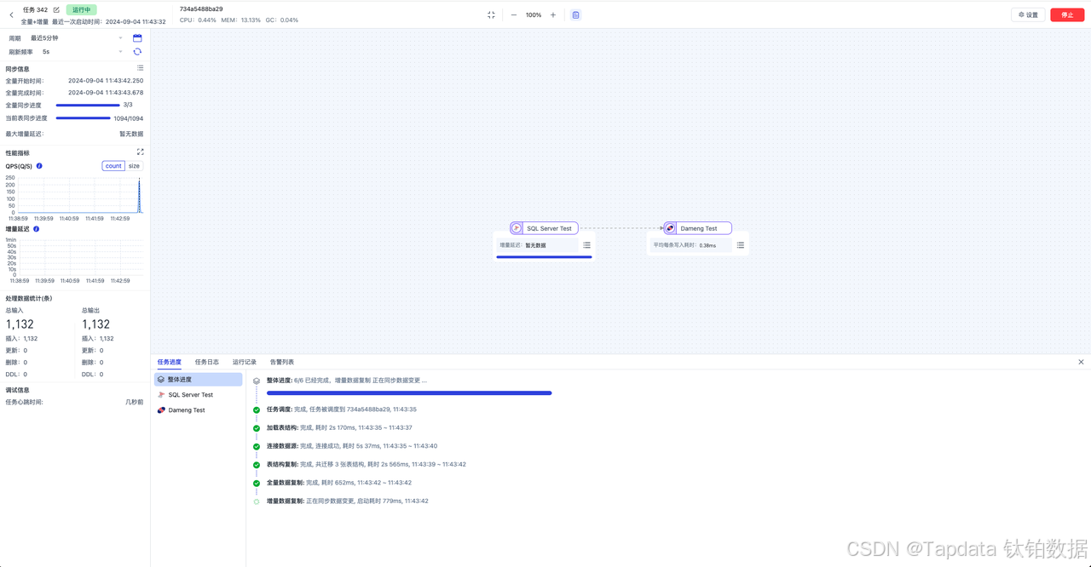Click green check for 全量数据复制 step
The image size is (1091, 567).
pos(257,483)
